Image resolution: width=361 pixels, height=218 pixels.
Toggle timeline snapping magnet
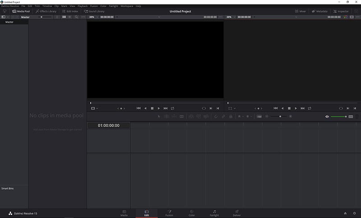[x=216, y=117]
